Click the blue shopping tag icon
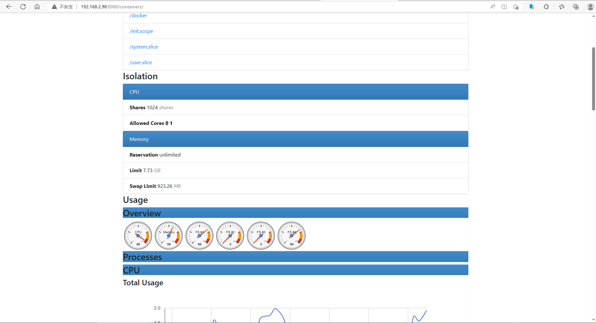Image resolution: width=596 pixels, height=323 pixels. [x=532, y=6]
